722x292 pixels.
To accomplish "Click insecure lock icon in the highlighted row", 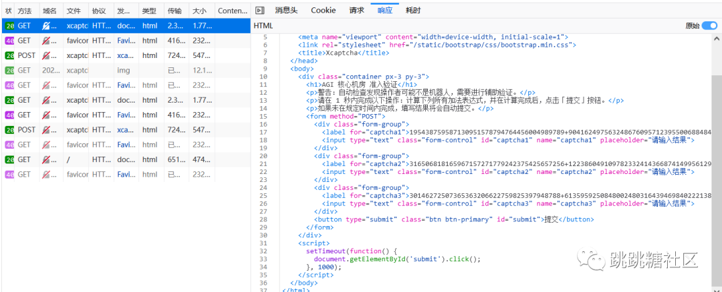I will pos(46,26).
